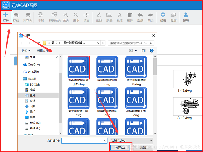Click the 新建文件夹 button
The height and width of the screenshot is (152, 203).
coord(43,51)
